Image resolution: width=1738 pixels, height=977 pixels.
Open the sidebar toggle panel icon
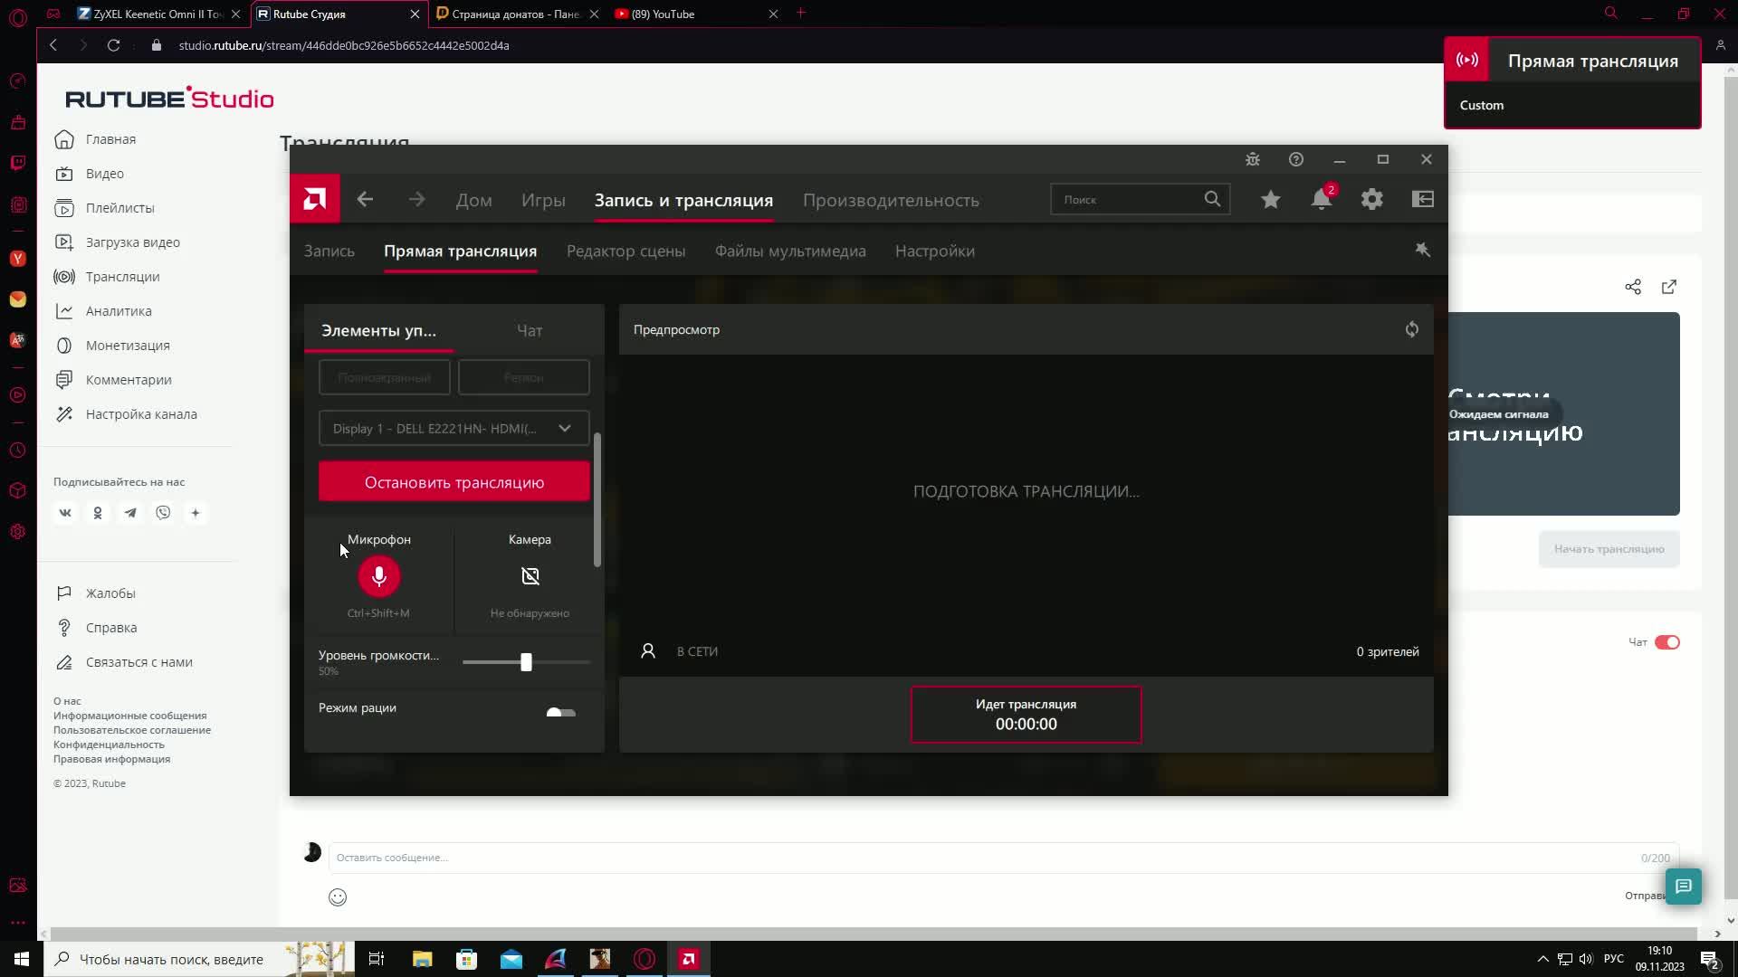click(x=1422, y=200)
